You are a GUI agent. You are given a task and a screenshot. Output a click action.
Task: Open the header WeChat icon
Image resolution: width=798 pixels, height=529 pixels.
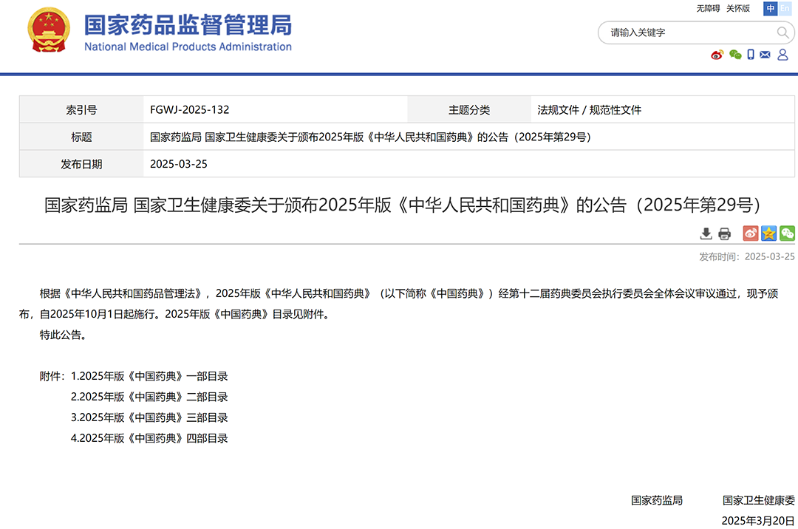coord(735,55)
